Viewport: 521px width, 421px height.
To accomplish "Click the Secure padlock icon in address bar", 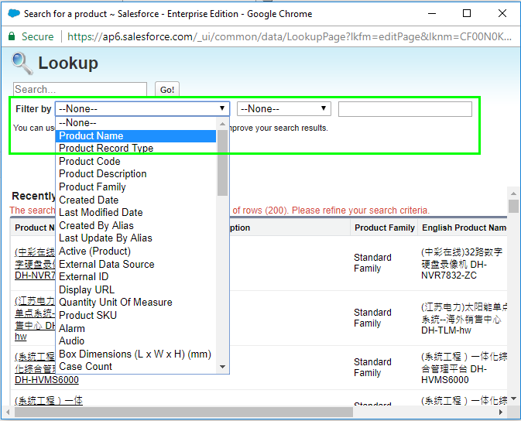I will click(x=12, y=36).
